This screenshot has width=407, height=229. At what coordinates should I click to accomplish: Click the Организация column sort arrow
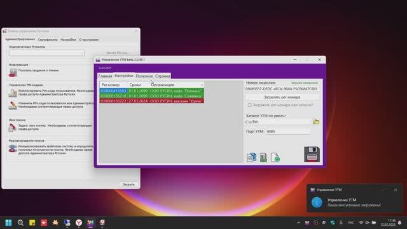point(202,85)
